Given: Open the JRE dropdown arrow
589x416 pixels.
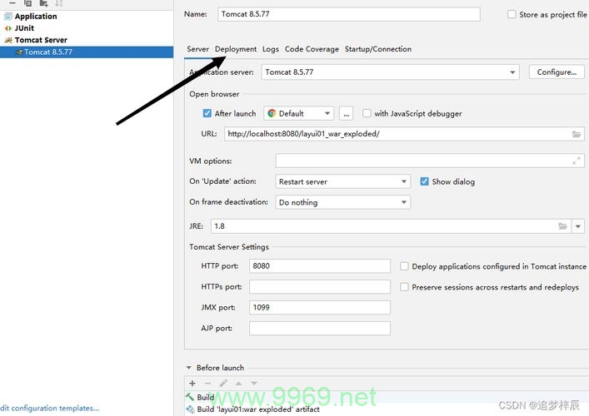Looking at the screenshot, I should tap(577, 226).
